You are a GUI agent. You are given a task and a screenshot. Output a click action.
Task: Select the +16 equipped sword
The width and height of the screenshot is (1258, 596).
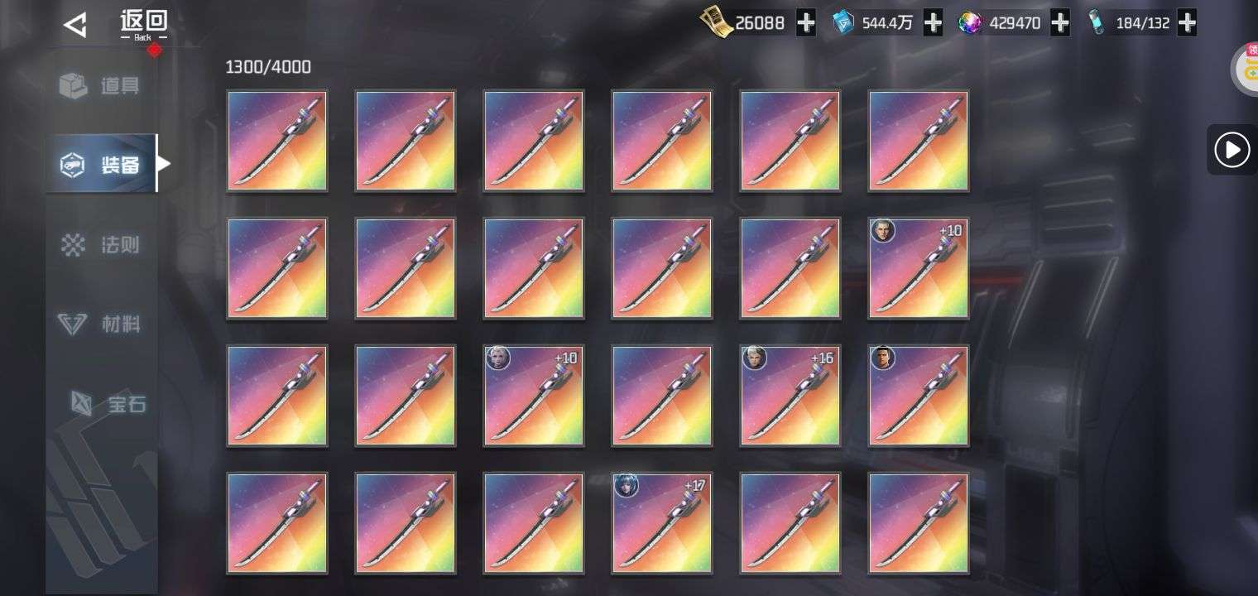click(790, 396)
